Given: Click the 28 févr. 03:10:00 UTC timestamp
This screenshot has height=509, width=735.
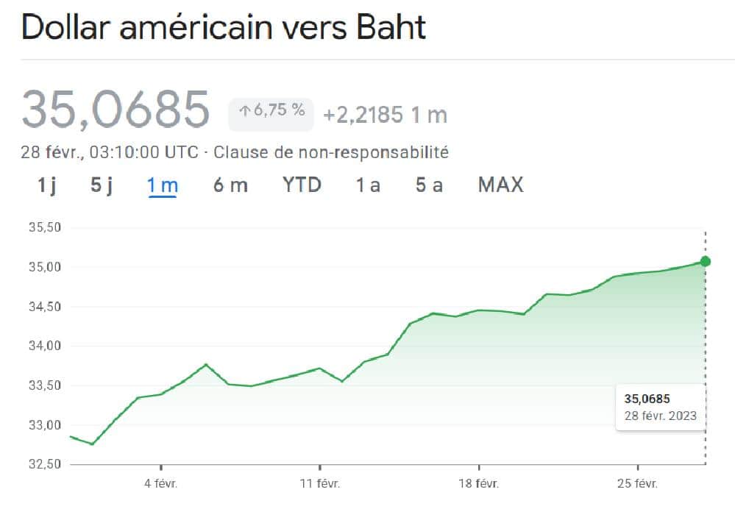Looking at the screenshot, I should (110, 153).
